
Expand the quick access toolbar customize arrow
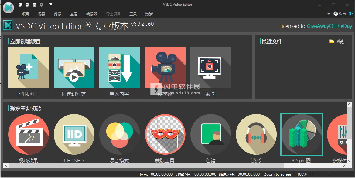coord(51,4)
